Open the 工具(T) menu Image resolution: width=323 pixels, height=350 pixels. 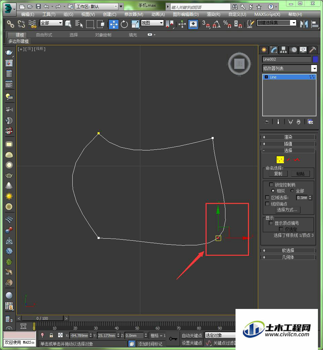(x=49, y=14)
